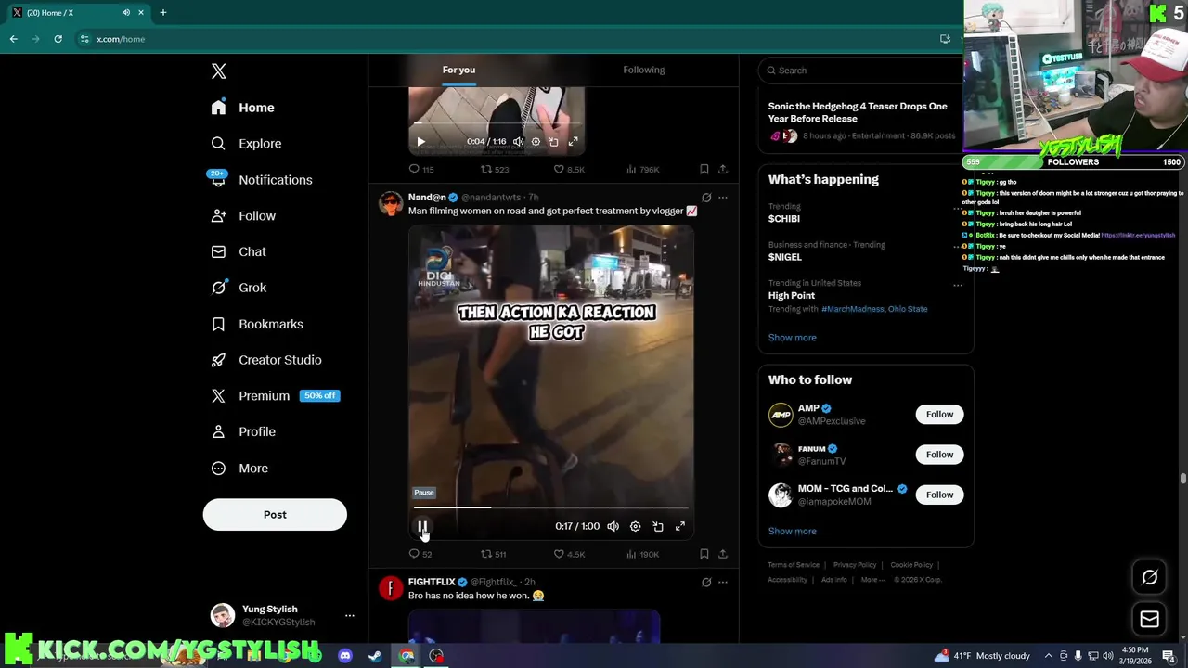Follow the MOM - TCG account
This screenshot has width=1188, height=668.
coord(939,495)
